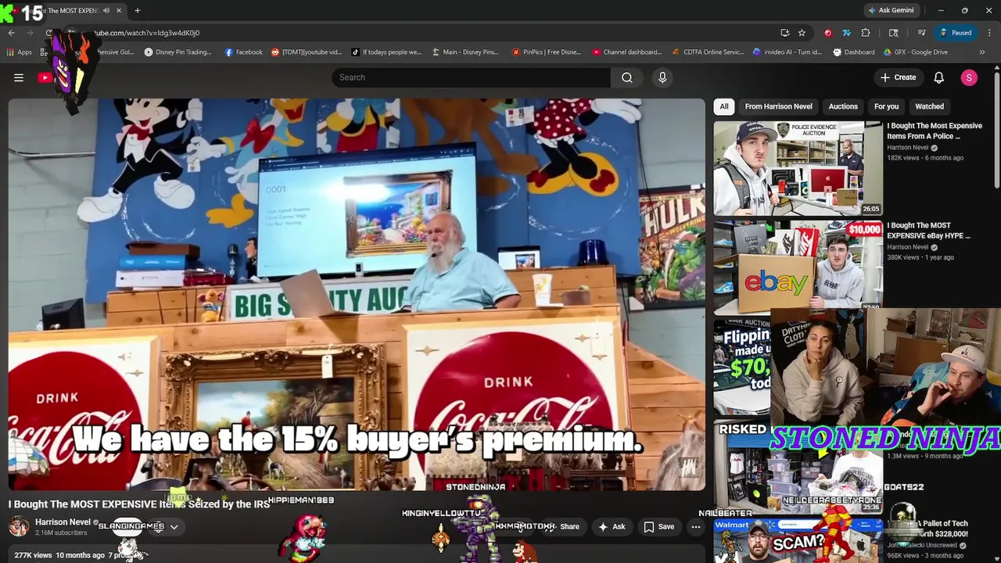Activate voice search microphone icon
The width and height of the screenshot is (1001, 563).
click(x=662, y=77)
